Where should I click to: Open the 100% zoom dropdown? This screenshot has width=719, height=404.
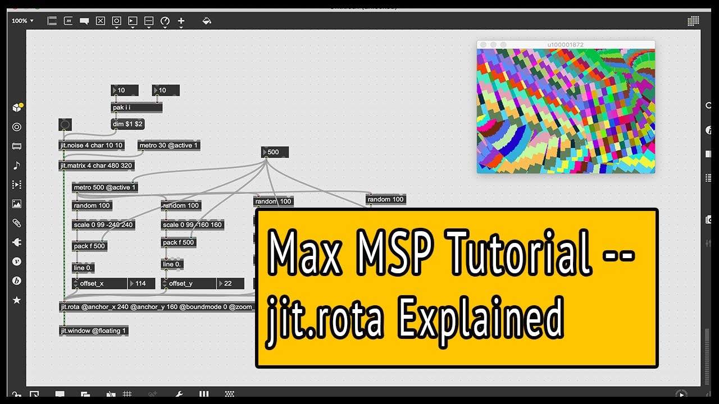coord(22,21)
